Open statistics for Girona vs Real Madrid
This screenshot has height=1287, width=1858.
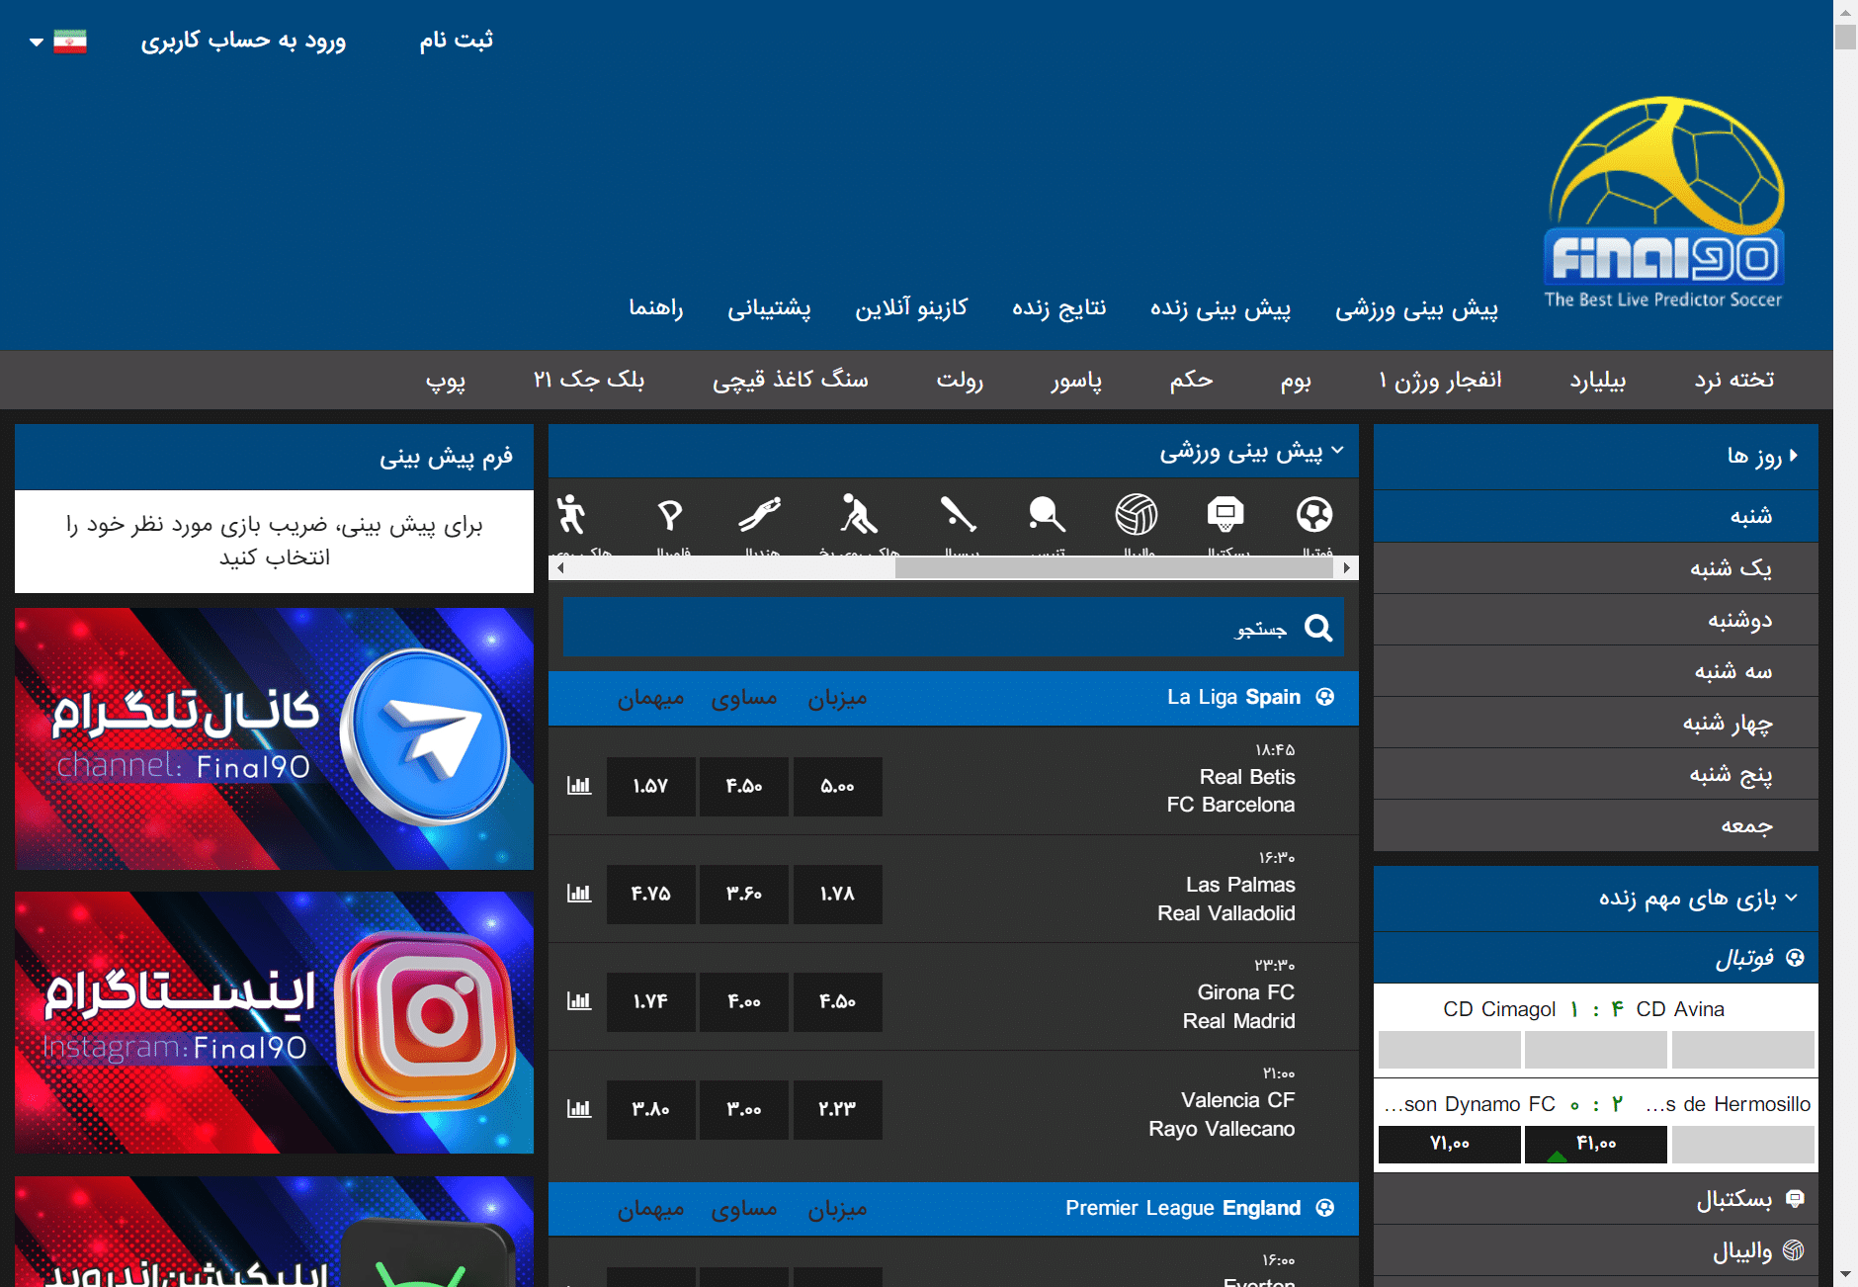[579, 1001]
